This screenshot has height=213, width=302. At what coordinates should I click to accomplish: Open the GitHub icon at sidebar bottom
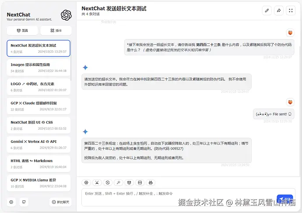coord(24,202)
